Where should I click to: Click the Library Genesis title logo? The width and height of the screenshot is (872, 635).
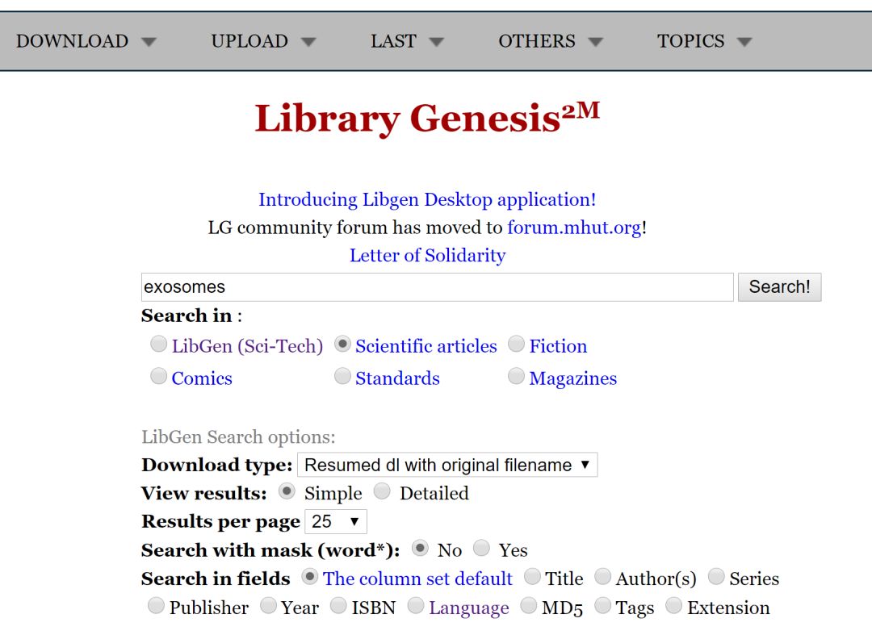click(x=427, y=118)
